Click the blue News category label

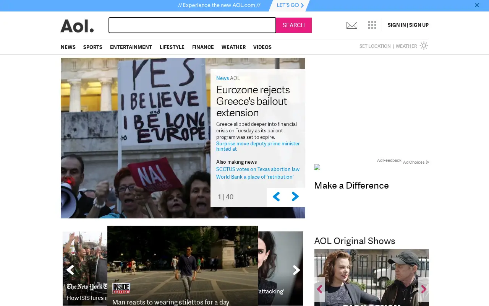coord(222,78)
